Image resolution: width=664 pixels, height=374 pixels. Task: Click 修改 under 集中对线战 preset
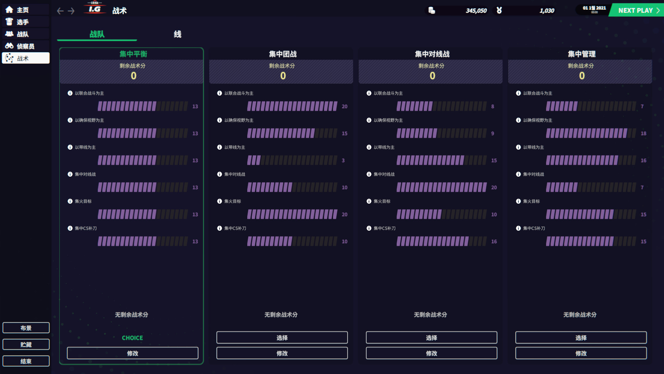431,353
